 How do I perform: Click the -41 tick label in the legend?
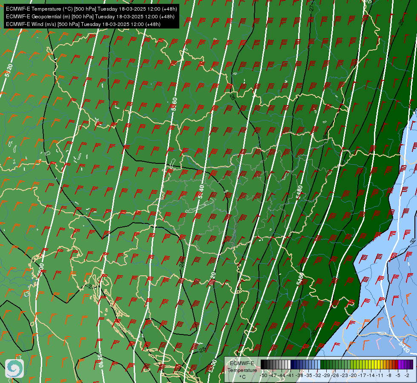[x=290, y=376]
